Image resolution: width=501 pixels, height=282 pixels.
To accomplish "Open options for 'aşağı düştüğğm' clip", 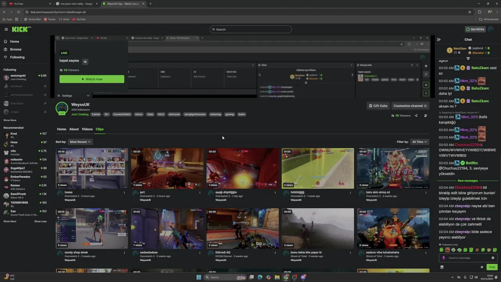I will pyautogui.click(x=275, y=192).
